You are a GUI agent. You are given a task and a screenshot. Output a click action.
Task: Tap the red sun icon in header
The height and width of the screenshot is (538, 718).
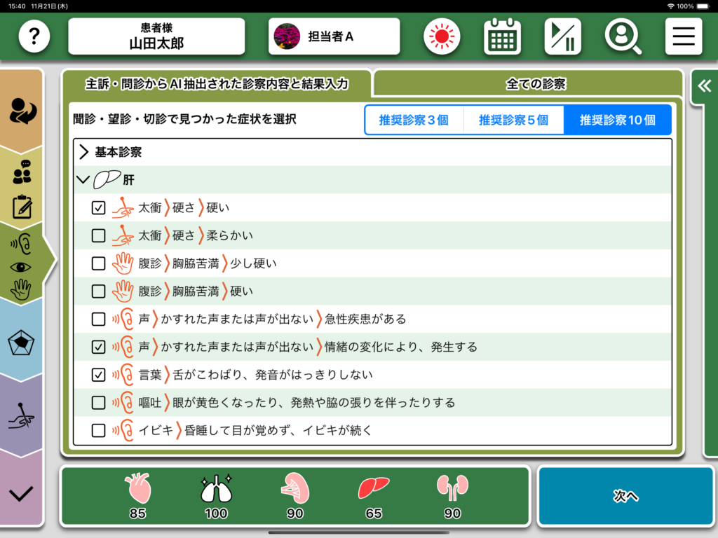point(442,36)
